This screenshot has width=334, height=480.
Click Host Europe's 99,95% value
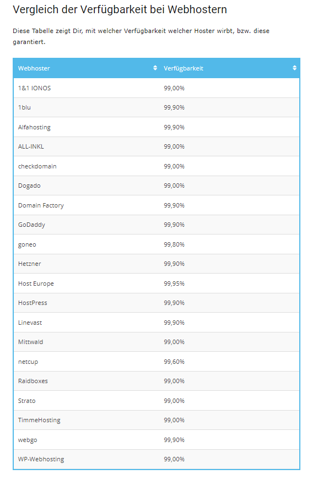[174, 283]
